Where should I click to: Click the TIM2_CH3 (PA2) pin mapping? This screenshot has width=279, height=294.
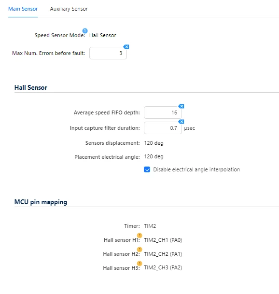coord(163,267)
